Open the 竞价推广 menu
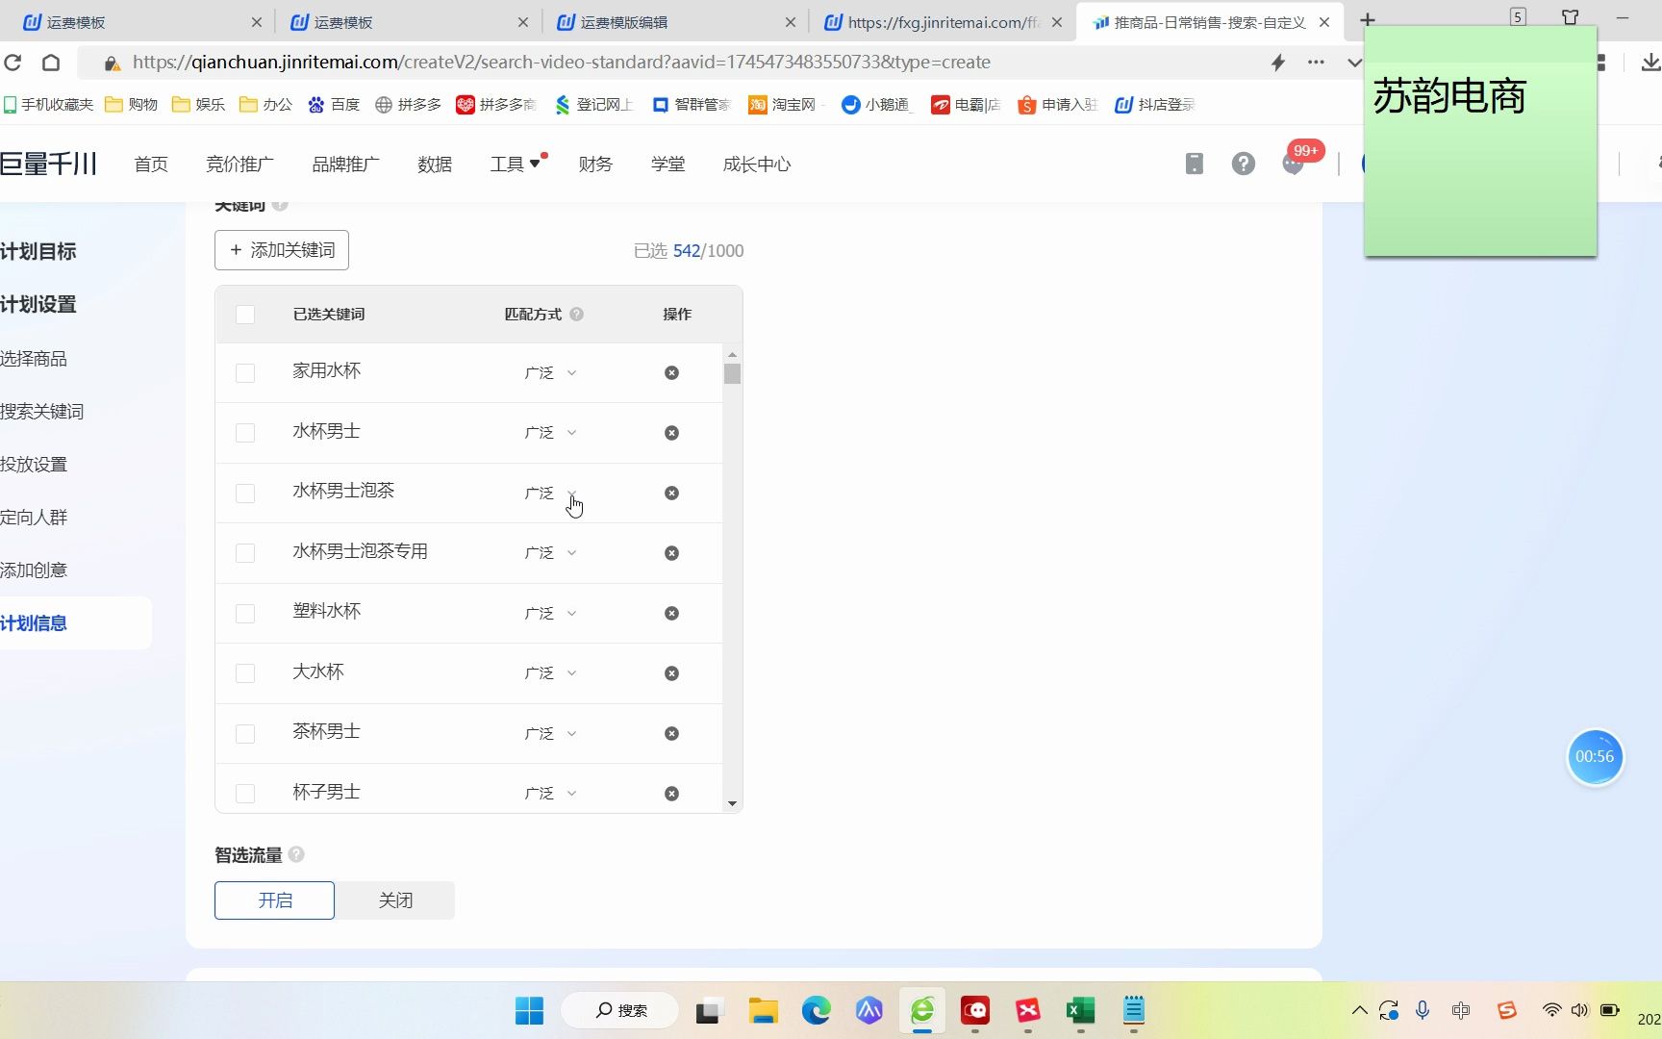This screenshot has width=1662, height=1039. pos(239,165)
